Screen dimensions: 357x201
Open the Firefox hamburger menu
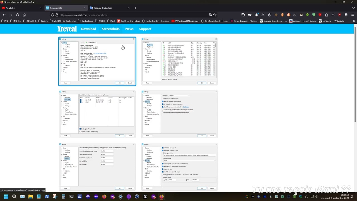tap(353, 15)
